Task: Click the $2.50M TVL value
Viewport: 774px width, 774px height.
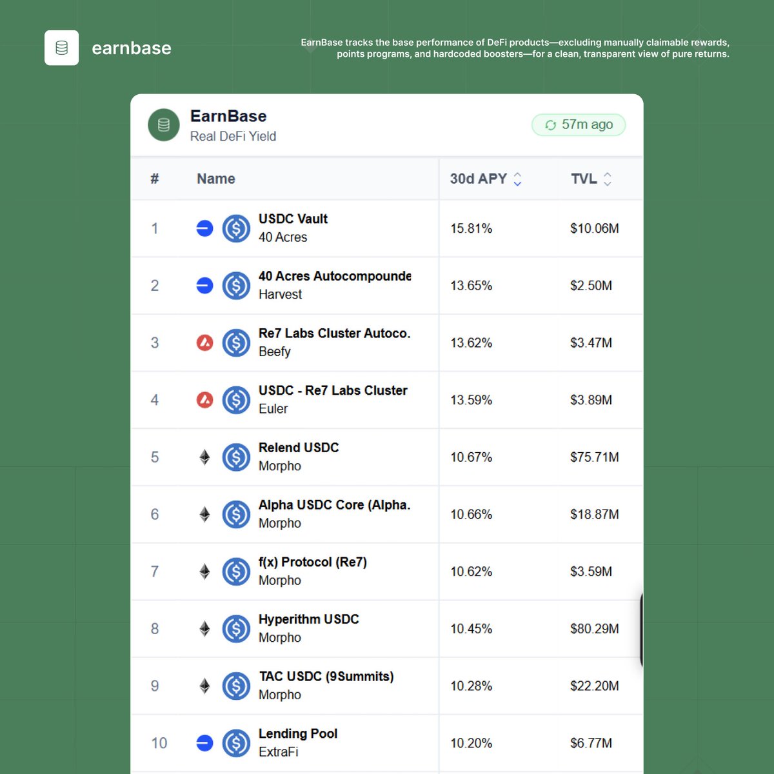Action: click(x=591, y=285)
